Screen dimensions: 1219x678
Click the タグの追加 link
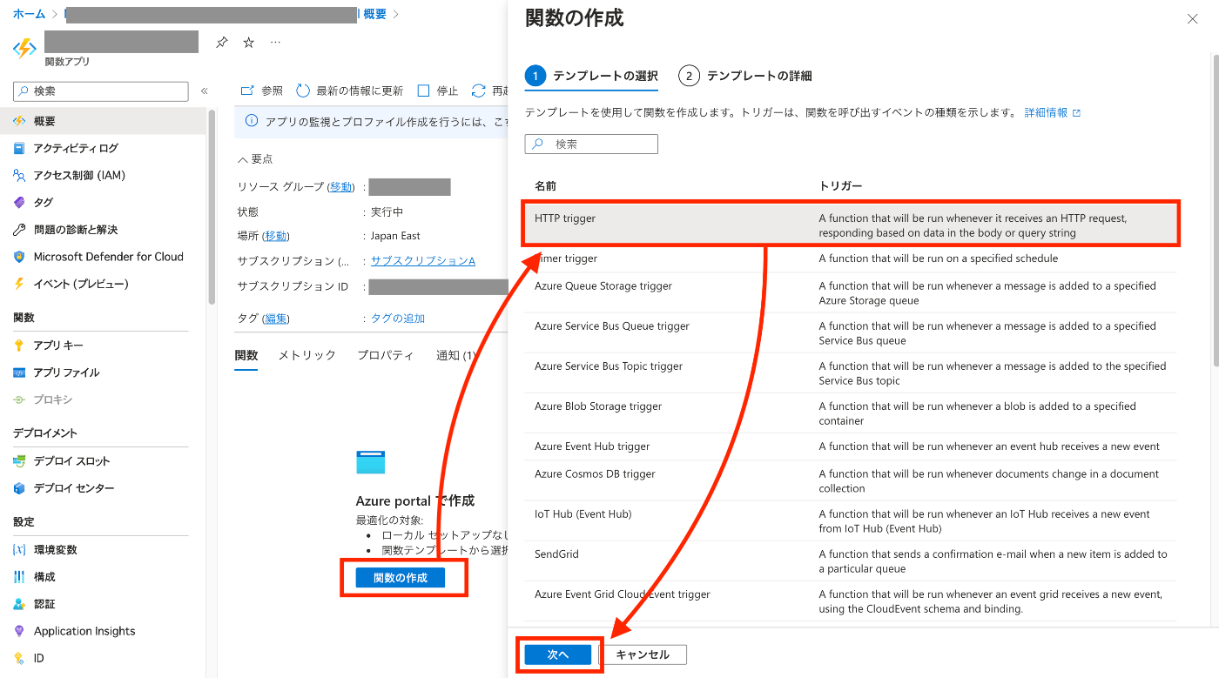[398, 319]
